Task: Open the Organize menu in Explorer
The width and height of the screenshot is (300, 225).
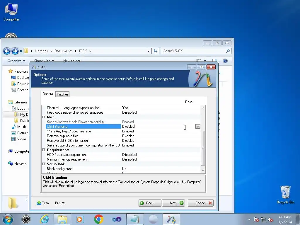Action: (16, 61)
